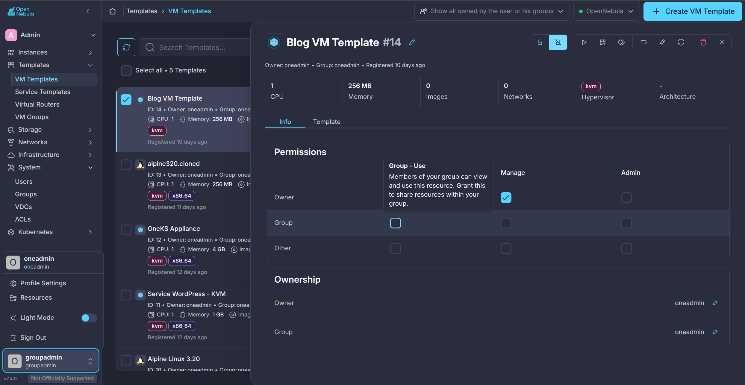Enable Group Use permission checkbox

click(x=396, y=223)
